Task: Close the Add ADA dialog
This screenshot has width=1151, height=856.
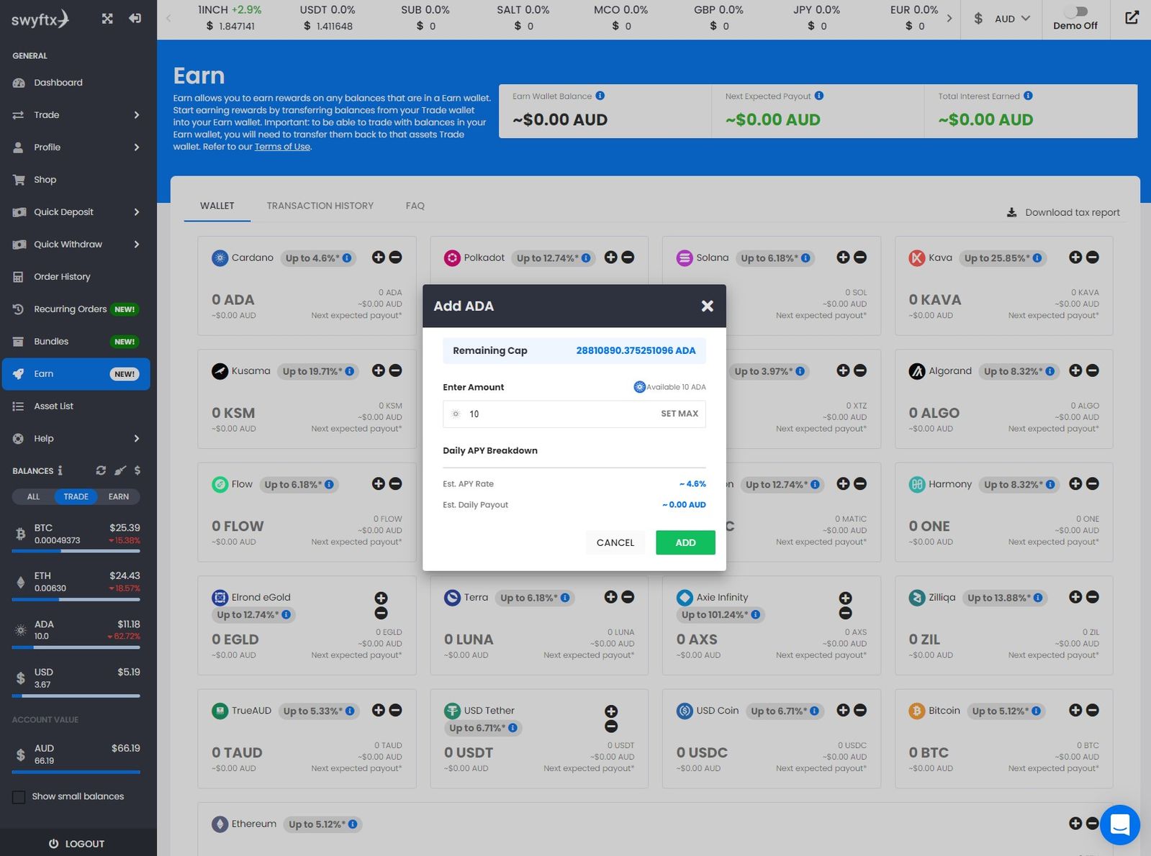Action: tap(708, 306)
